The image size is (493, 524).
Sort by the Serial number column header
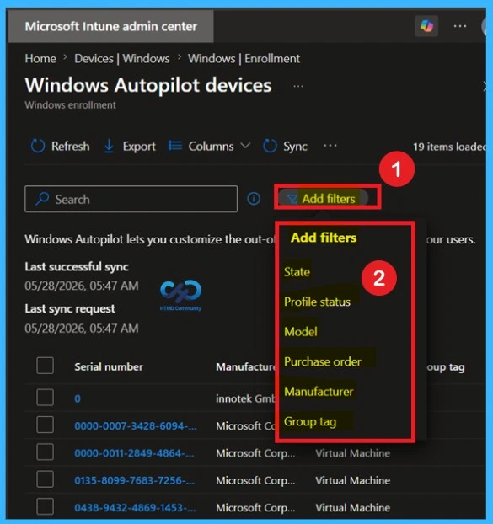(x=109, y=367)
